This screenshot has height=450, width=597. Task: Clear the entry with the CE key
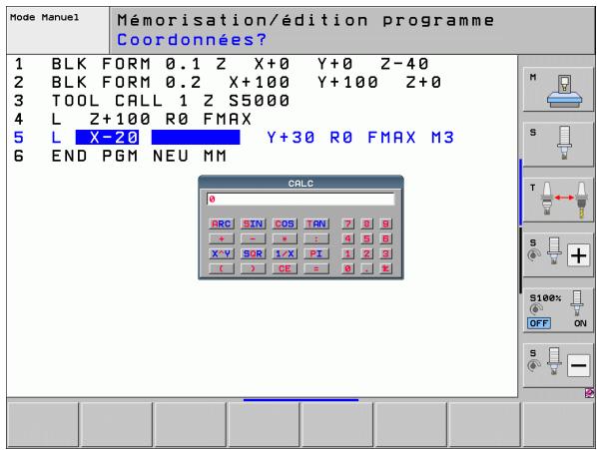point(285,268)
